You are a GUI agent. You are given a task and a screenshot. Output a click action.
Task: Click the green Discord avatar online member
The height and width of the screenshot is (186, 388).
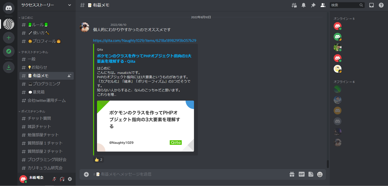[337, 37]
